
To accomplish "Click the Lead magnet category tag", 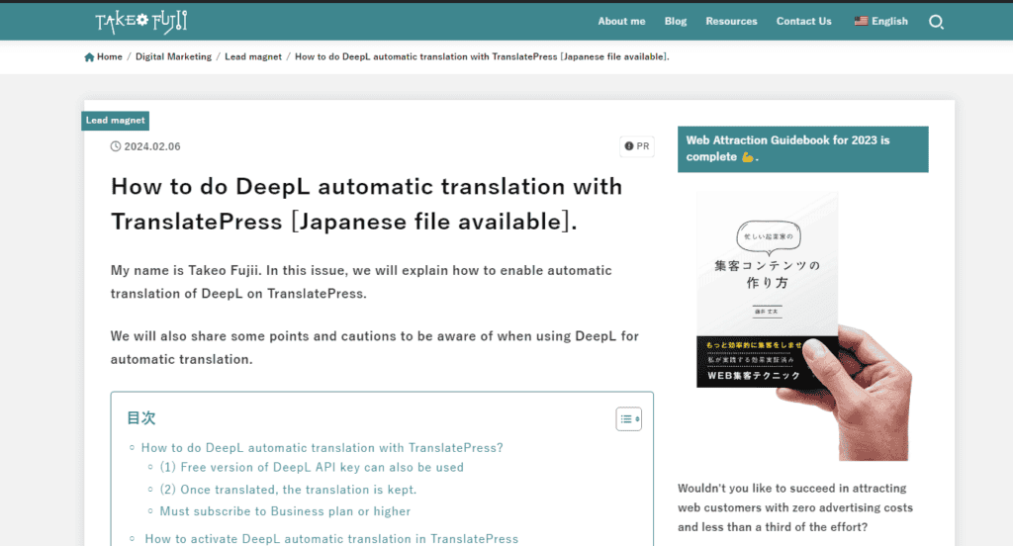I will click(x=115, y=121).
